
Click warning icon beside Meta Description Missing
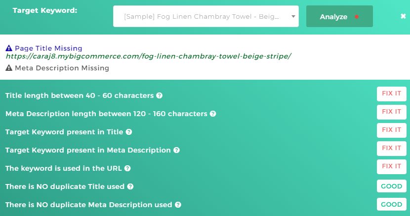(x=9, y=68)
